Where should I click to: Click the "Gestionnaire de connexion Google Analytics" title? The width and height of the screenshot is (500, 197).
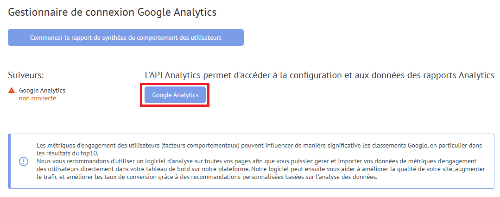112,12
